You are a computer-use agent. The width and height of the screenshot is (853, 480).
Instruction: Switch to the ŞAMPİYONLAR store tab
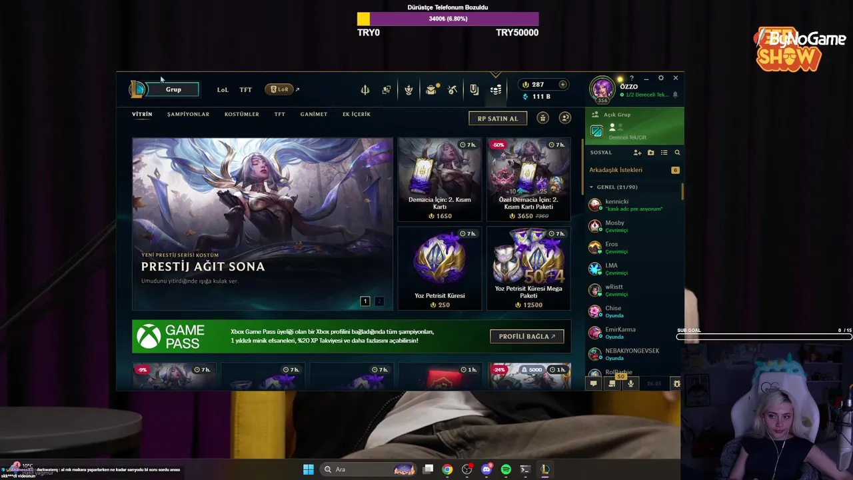pos(188,114)
